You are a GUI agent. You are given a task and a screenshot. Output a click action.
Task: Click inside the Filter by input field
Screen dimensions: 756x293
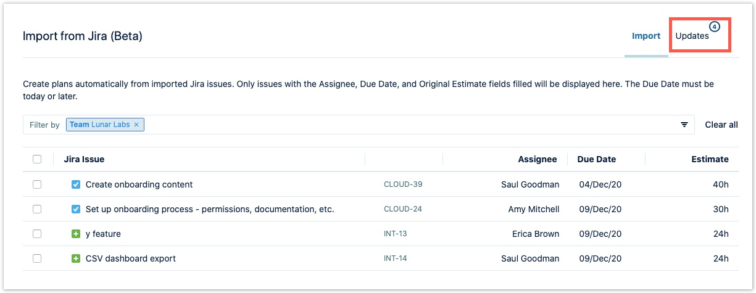click(x=407, y=125)
